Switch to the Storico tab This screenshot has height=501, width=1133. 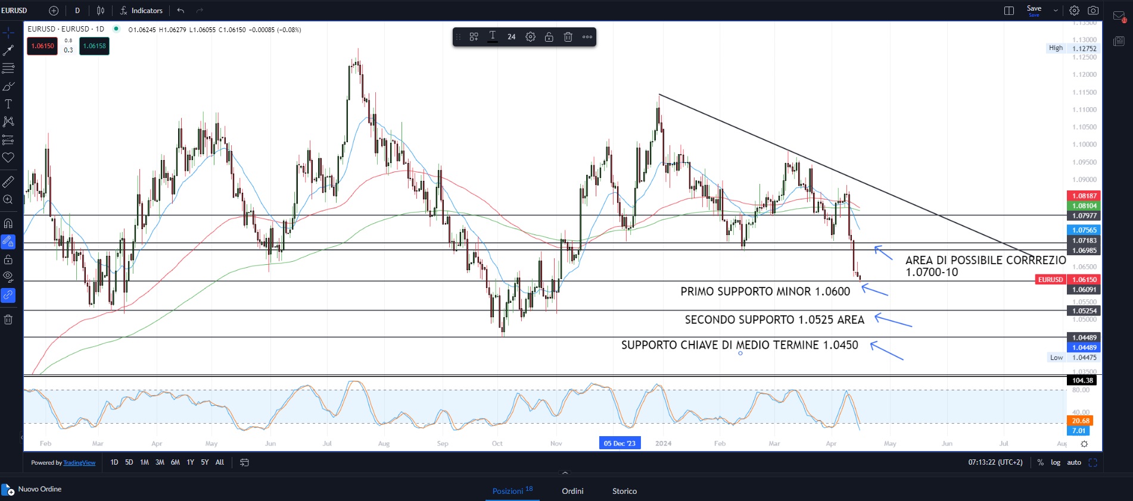[624, 491]
